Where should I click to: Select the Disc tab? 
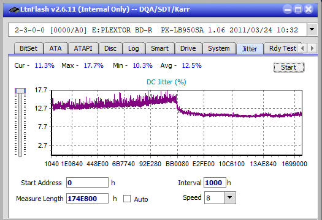(x=110, y=48)
